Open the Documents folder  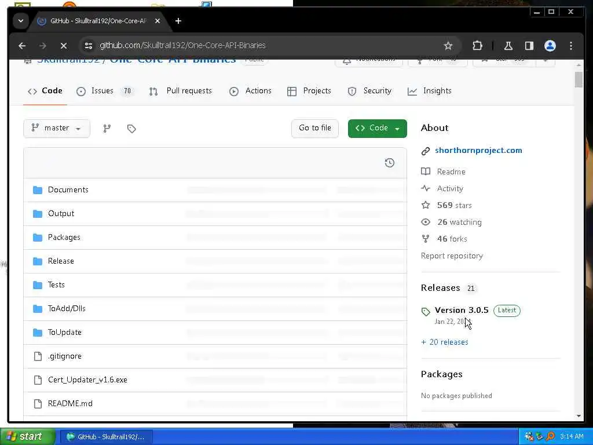coord(68,190)
